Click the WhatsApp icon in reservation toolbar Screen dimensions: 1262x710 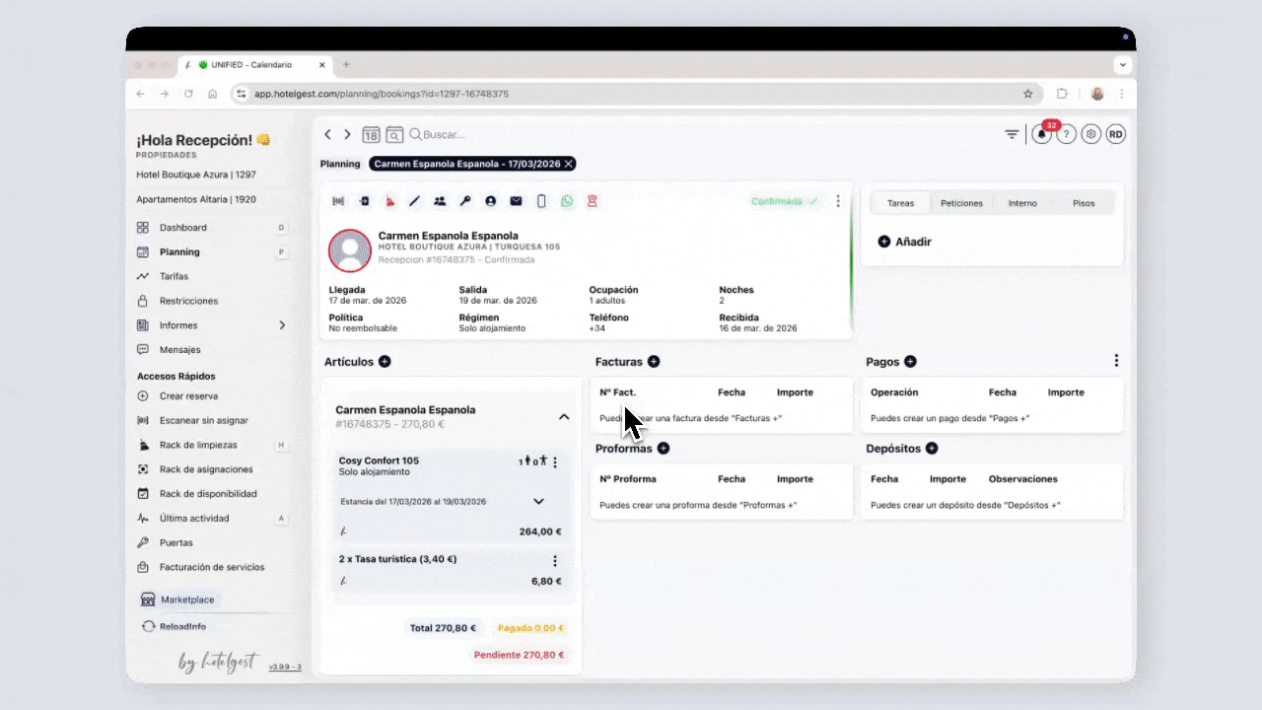pyautogui.click(x=567, y=201)
